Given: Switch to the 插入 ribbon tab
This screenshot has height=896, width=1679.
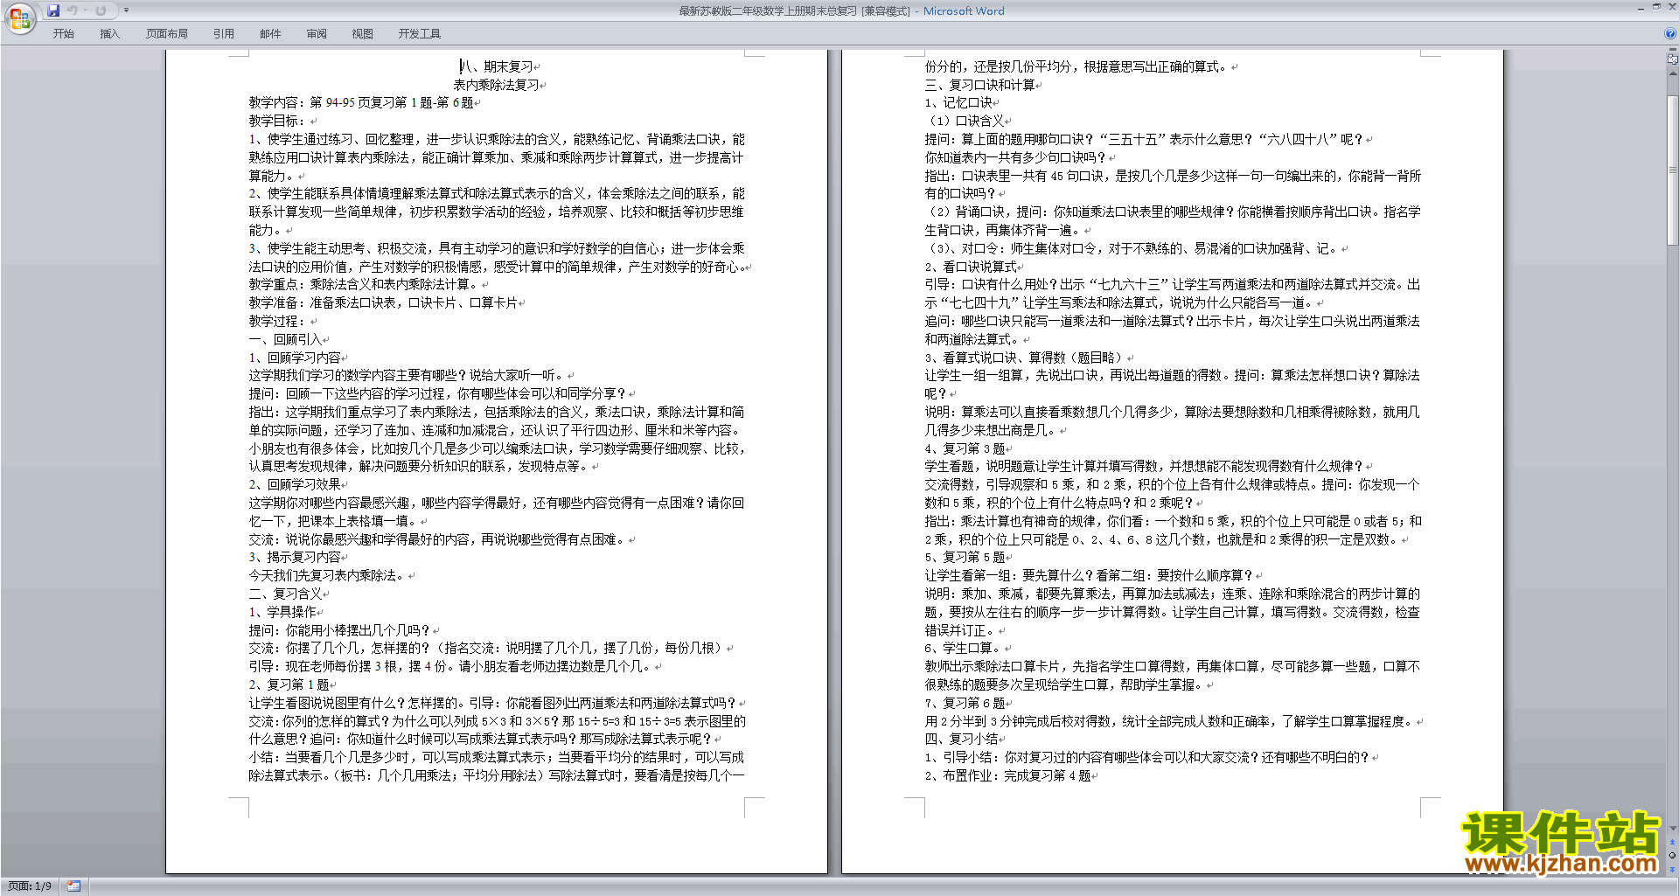Looking at the screenshot, I should pos(109,34).
